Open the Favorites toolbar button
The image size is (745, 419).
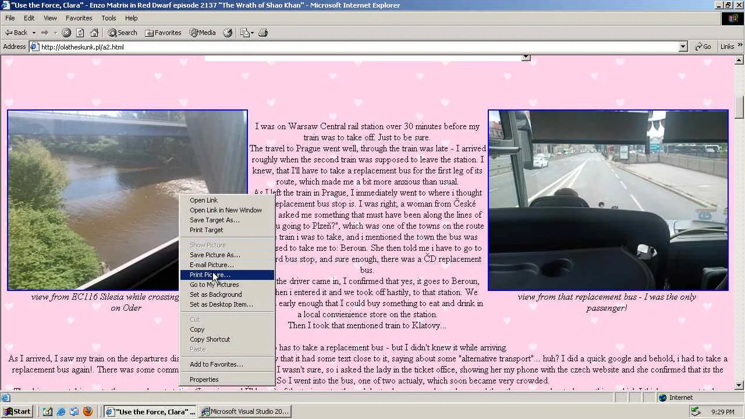[163, 33]
